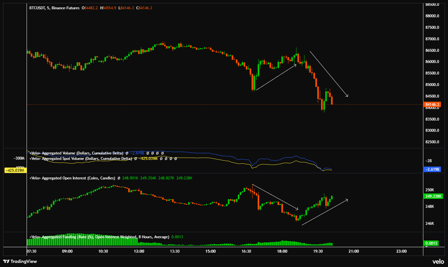Viewport: 448px width, 267px height.
Task: Click the Binance-Futures exchange label
Action: [66, 7]
